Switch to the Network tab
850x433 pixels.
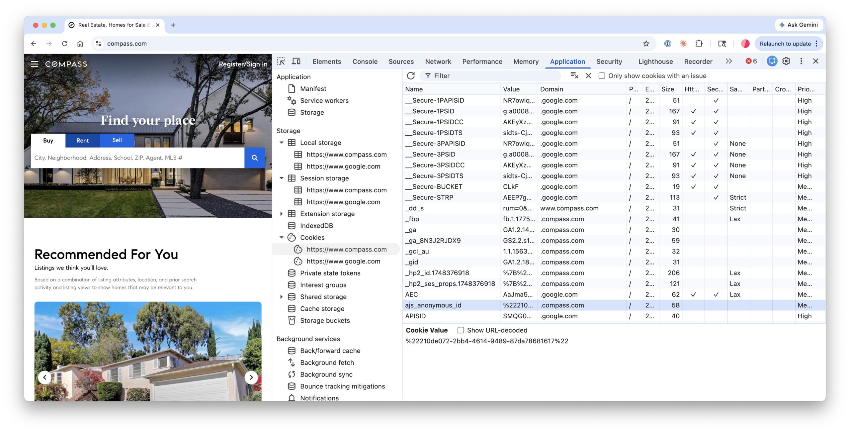(438, 61)
